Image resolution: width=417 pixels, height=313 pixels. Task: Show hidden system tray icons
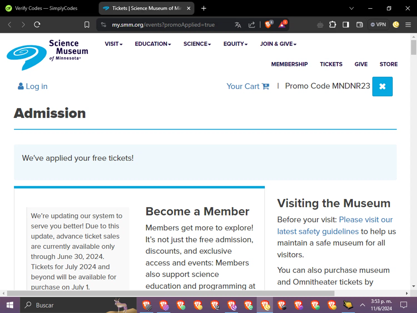click(x=363, y=305)
